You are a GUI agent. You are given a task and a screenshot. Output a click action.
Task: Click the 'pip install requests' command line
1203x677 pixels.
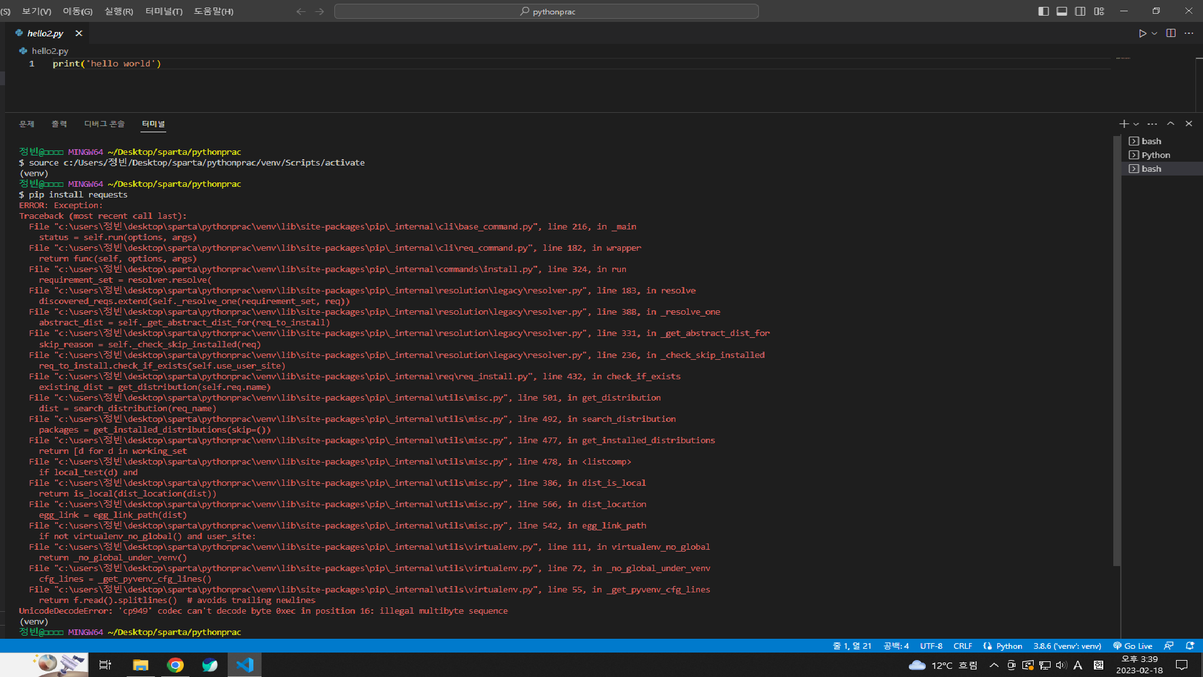pyautogui.click(x=73, y=195)
